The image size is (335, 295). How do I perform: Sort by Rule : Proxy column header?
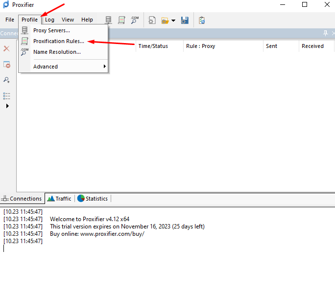point(223,46)
